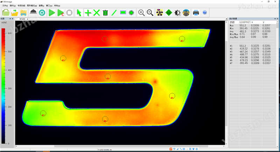This screenshot has height=152, width=280.
Task: Select the green plus add-point tool
Action: [88, 13]
